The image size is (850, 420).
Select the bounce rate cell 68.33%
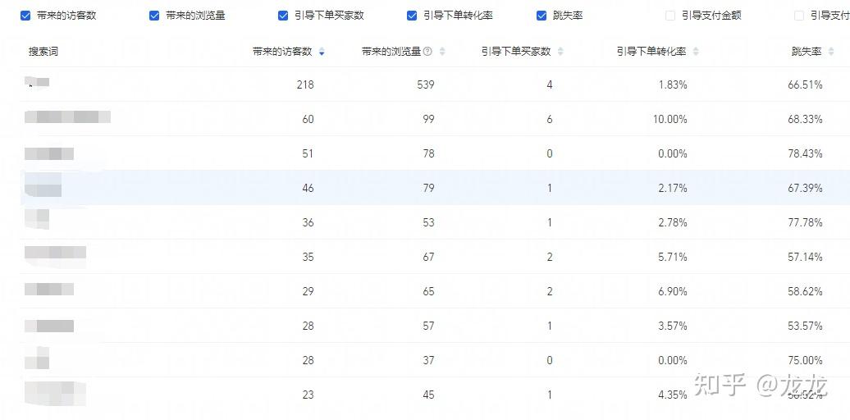coord(805,119)
